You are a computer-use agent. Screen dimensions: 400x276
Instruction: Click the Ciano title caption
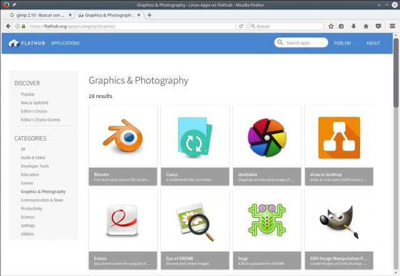click(x=172, y=175)
